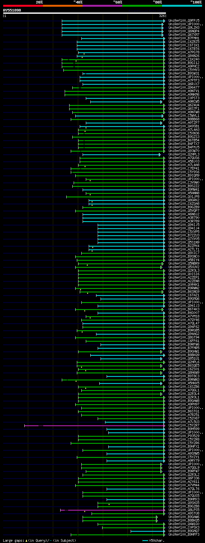Select the UniRef100_Q7XV05 label
Image resolution: width=205 pixels, height=543 pixels.
(184, 239)
